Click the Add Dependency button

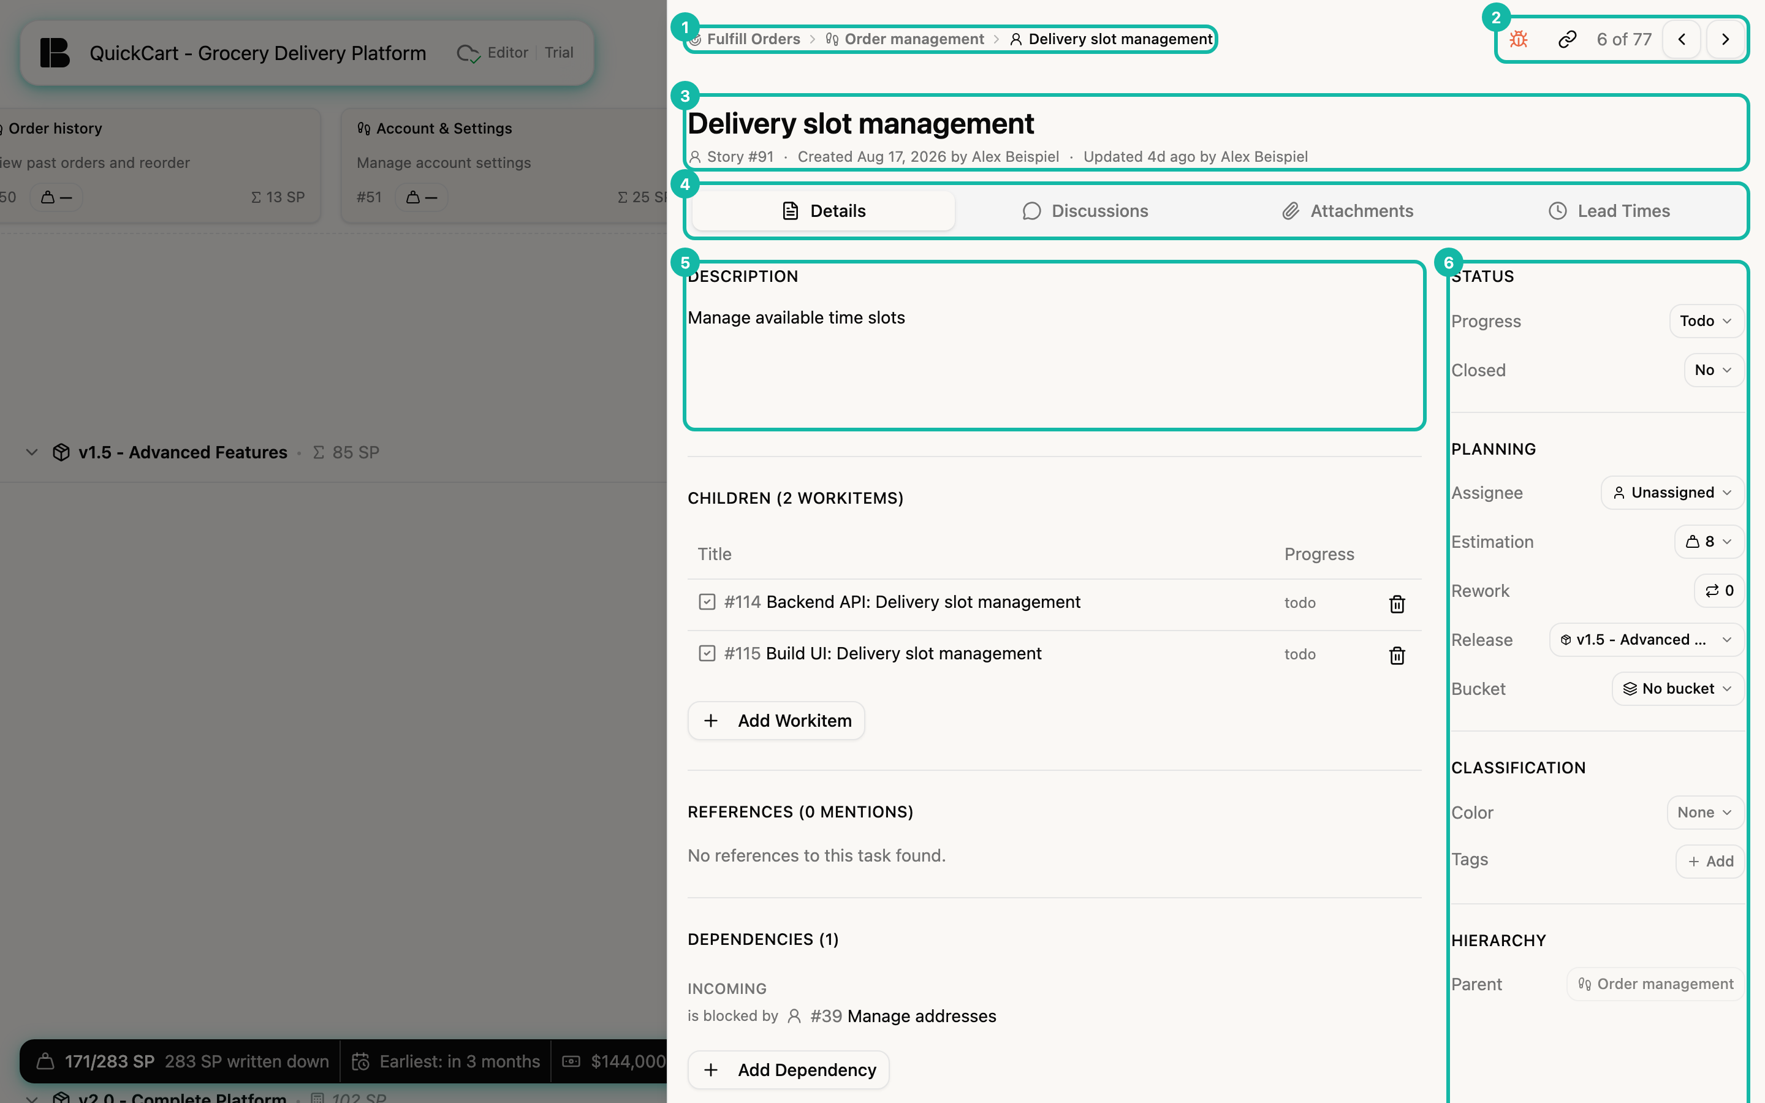[788, 1069]
